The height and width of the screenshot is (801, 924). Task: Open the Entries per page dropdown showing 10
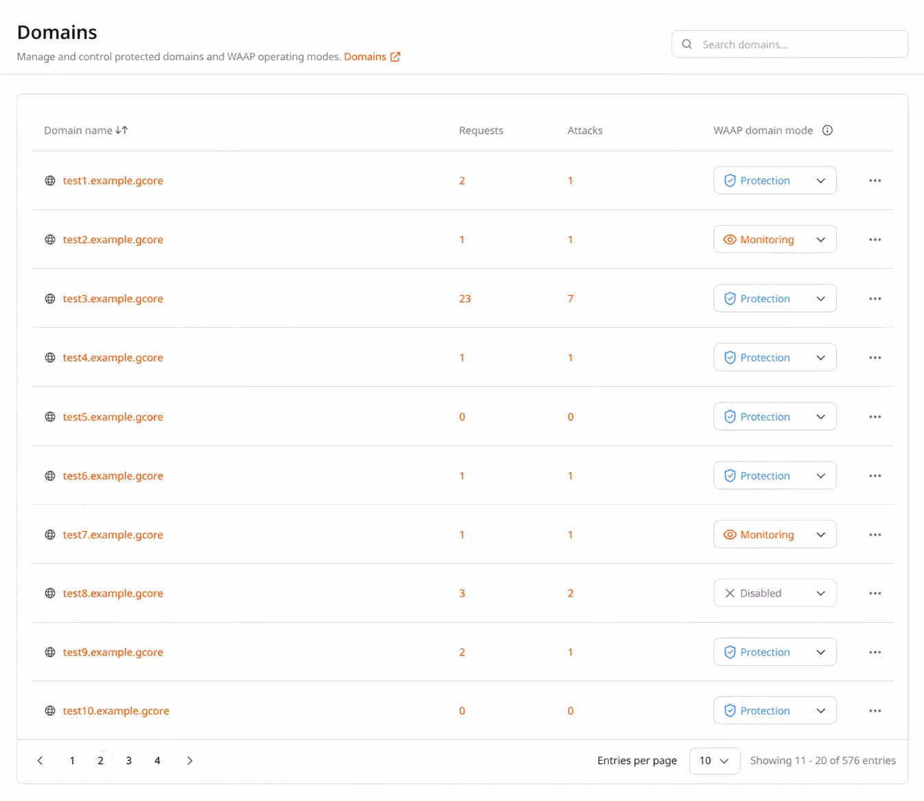pyautogui.click(x=714, y=761)
